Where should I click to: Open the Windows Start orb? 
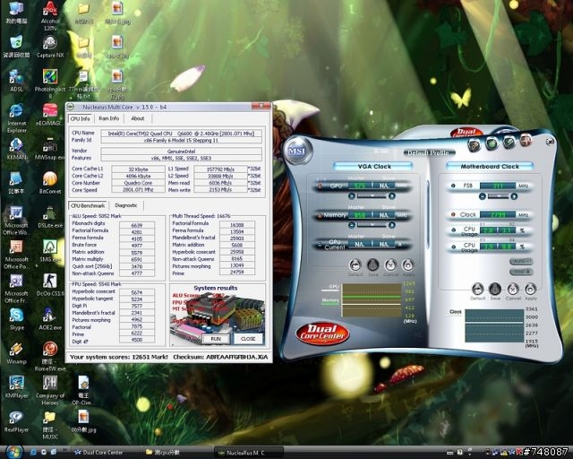[13, 452]
